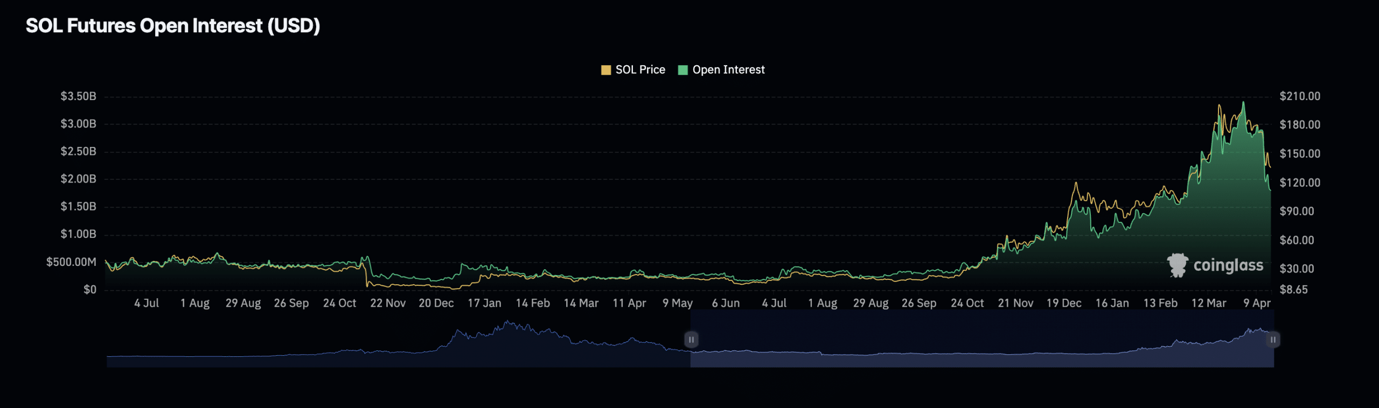Click the $3.00B left axis label

[x=79, y=124]
